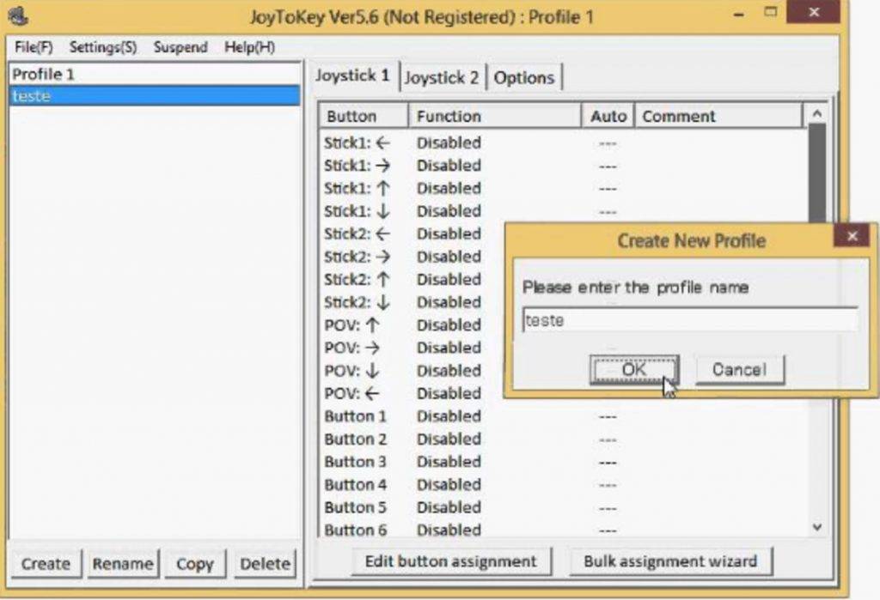
Task: Click the Suspend menu item
Action: click(180, 47)
